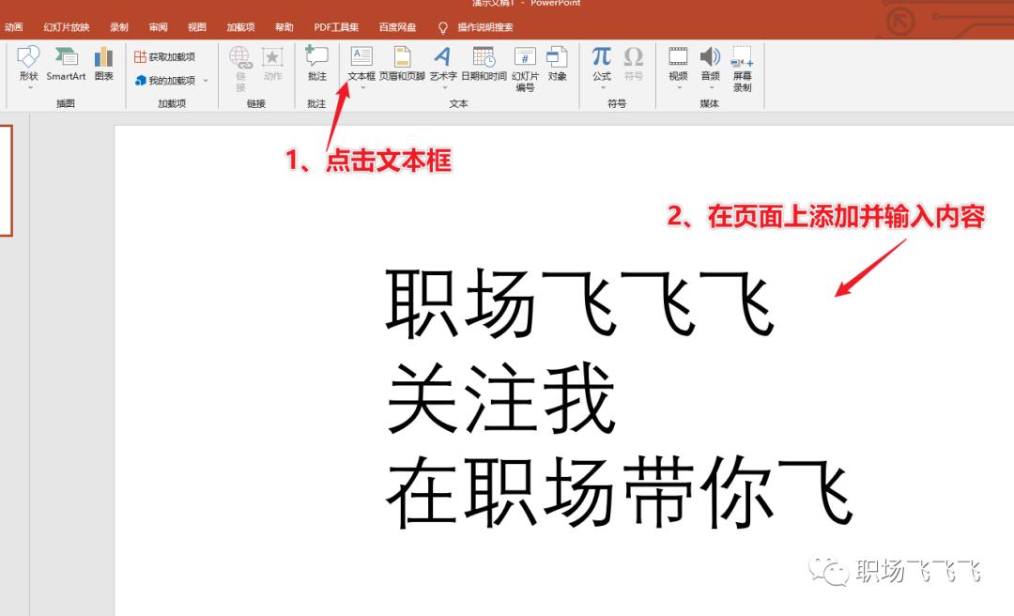Screen dimensions: 1014x616
Task: Add a new Comment (批注)
Action: 316,64
